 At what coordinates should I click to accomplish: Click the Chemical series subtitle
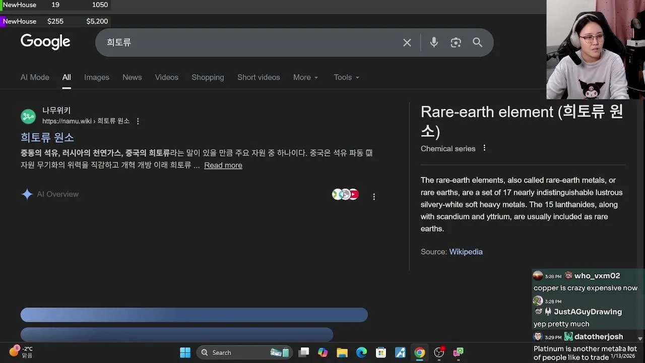click(448, 149)
